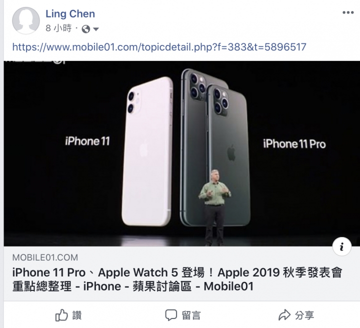Viewport: 360px width, 328px height.
Task: Open Ling Chen's profile name link
Action: click(x=70, y=14)
